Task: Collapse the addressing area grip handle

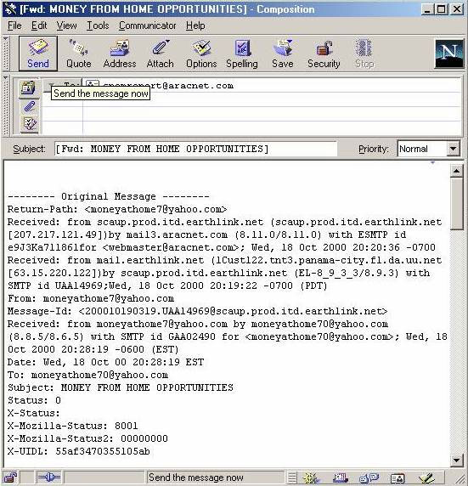Action: click(6, 105)
